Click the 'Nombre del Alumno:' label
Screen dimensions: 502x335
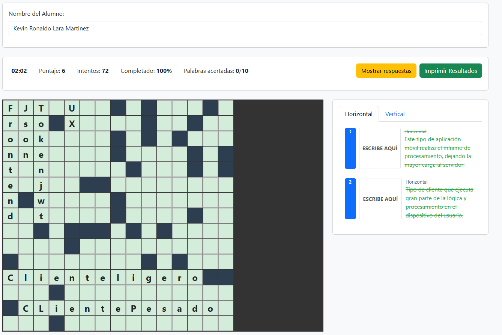coord(36,14)
